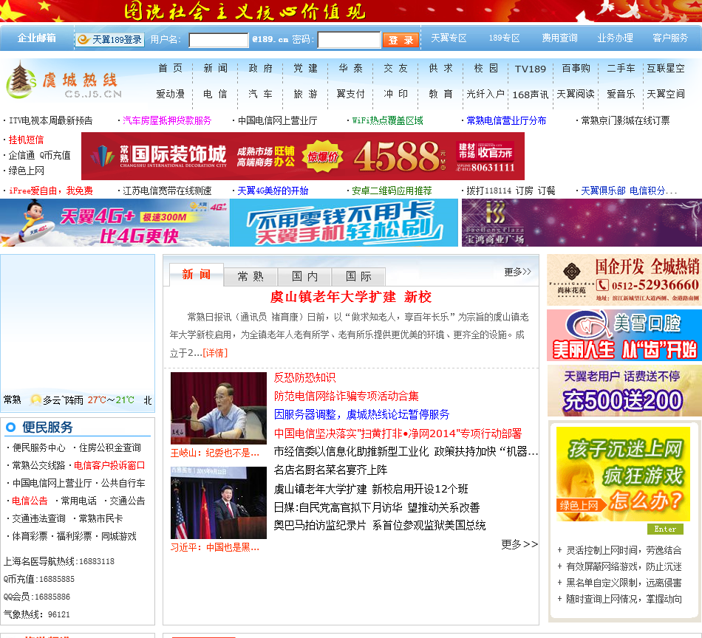Image resolution: width=702 pixels, height=638 pixels.
Task: Open the 天翼阅读 navigation item
Action: pyautogui.click(x=576, y=94)
